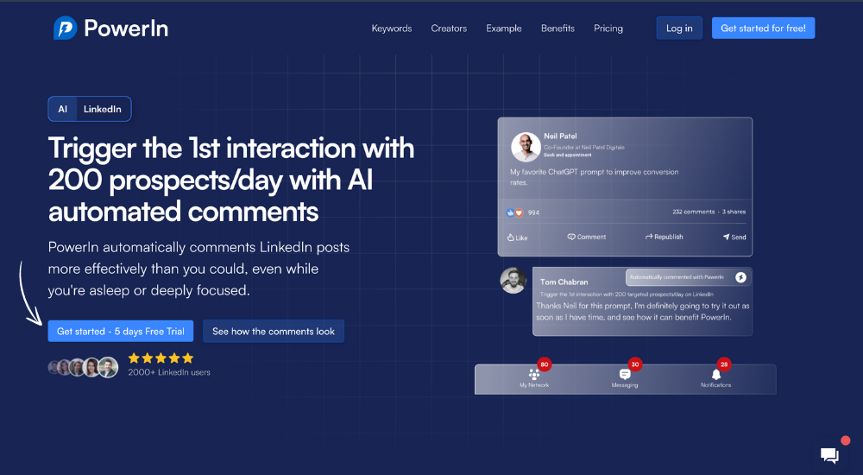Screen dimensions: 863x475
Task: Click the user avatars group
Action: (83, 368)
